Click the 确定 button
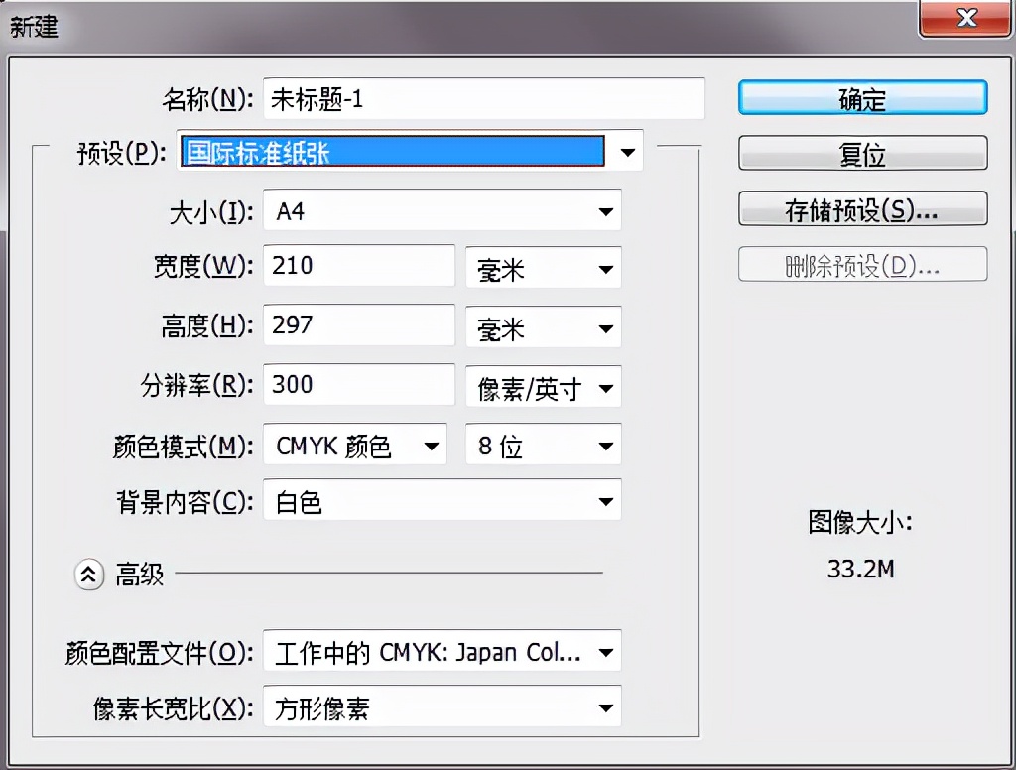The height and width of the screenshot is (770, 1016). pyautogui.click(x=862, y=98)
